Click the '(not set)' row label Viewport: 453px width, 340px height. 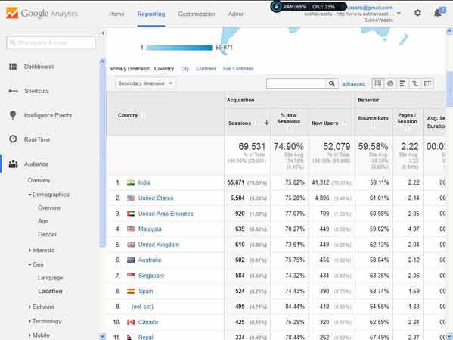pyautogui.click(x=142, y=307)
